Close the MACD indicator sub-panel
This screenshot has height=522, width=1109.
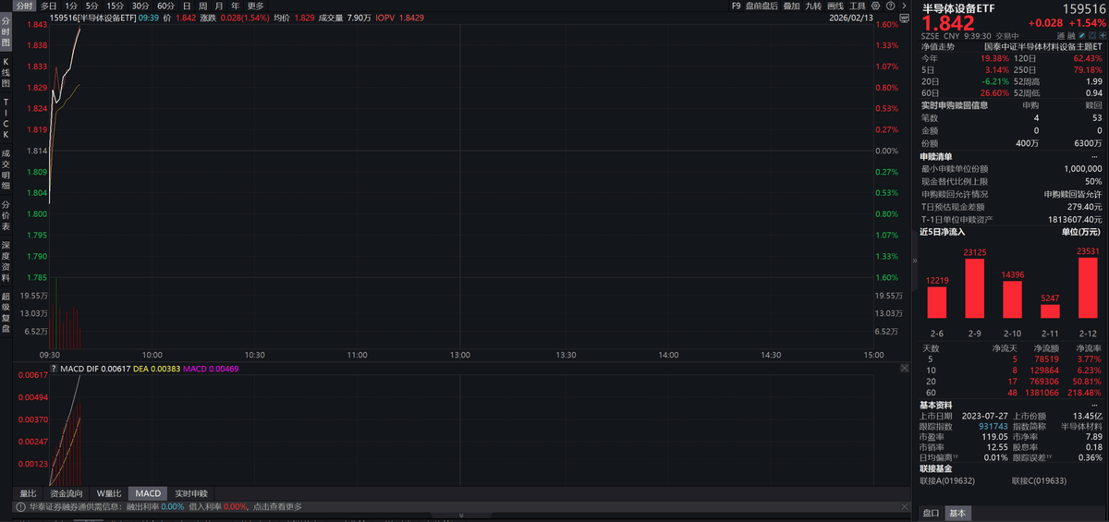click(903, 368)
